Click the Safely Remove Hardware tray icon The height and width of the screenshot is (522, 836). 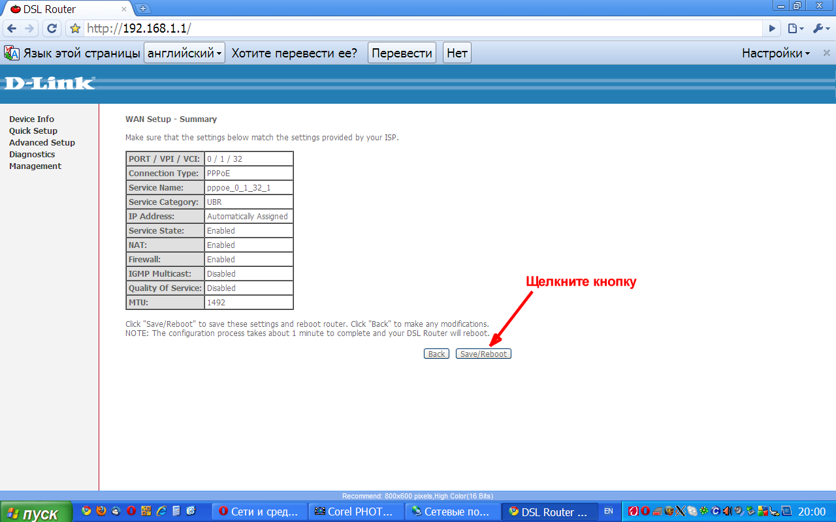[x=751, y=511]
